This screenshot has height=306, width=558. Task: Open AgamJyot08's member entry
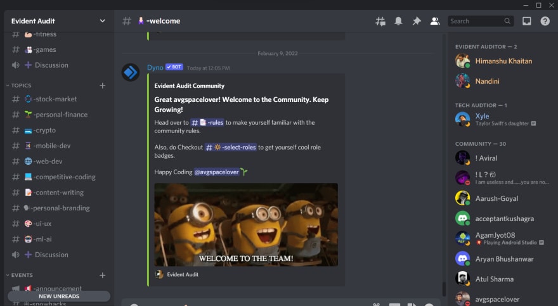click(502, 238)
